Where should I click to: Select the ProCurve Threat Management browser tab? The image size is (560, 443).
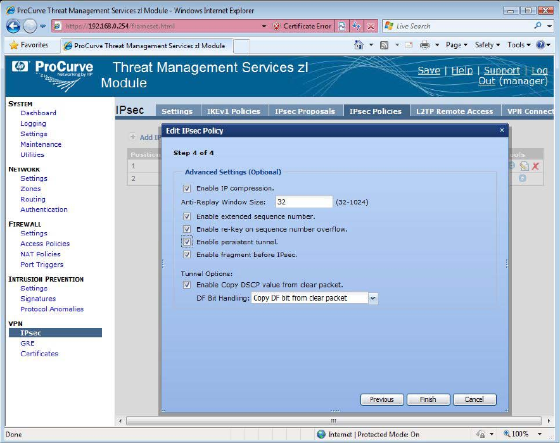click(146, 46)
